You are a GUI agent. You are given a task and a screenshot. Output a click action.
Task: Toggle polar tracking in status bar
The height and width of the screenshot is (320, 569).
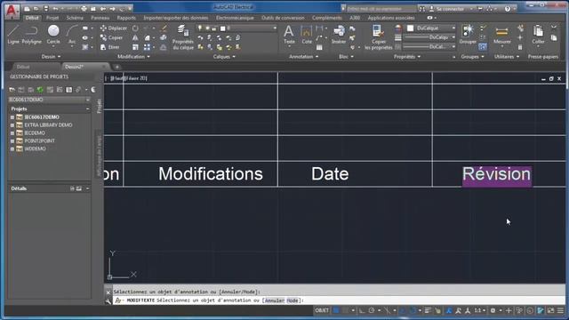coord(372,310)
